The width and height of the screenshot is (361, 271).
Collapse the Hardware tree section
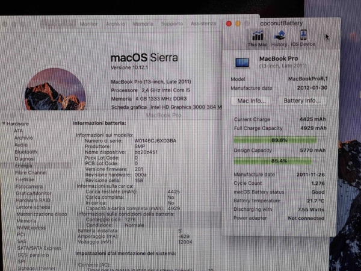(4, 123)
